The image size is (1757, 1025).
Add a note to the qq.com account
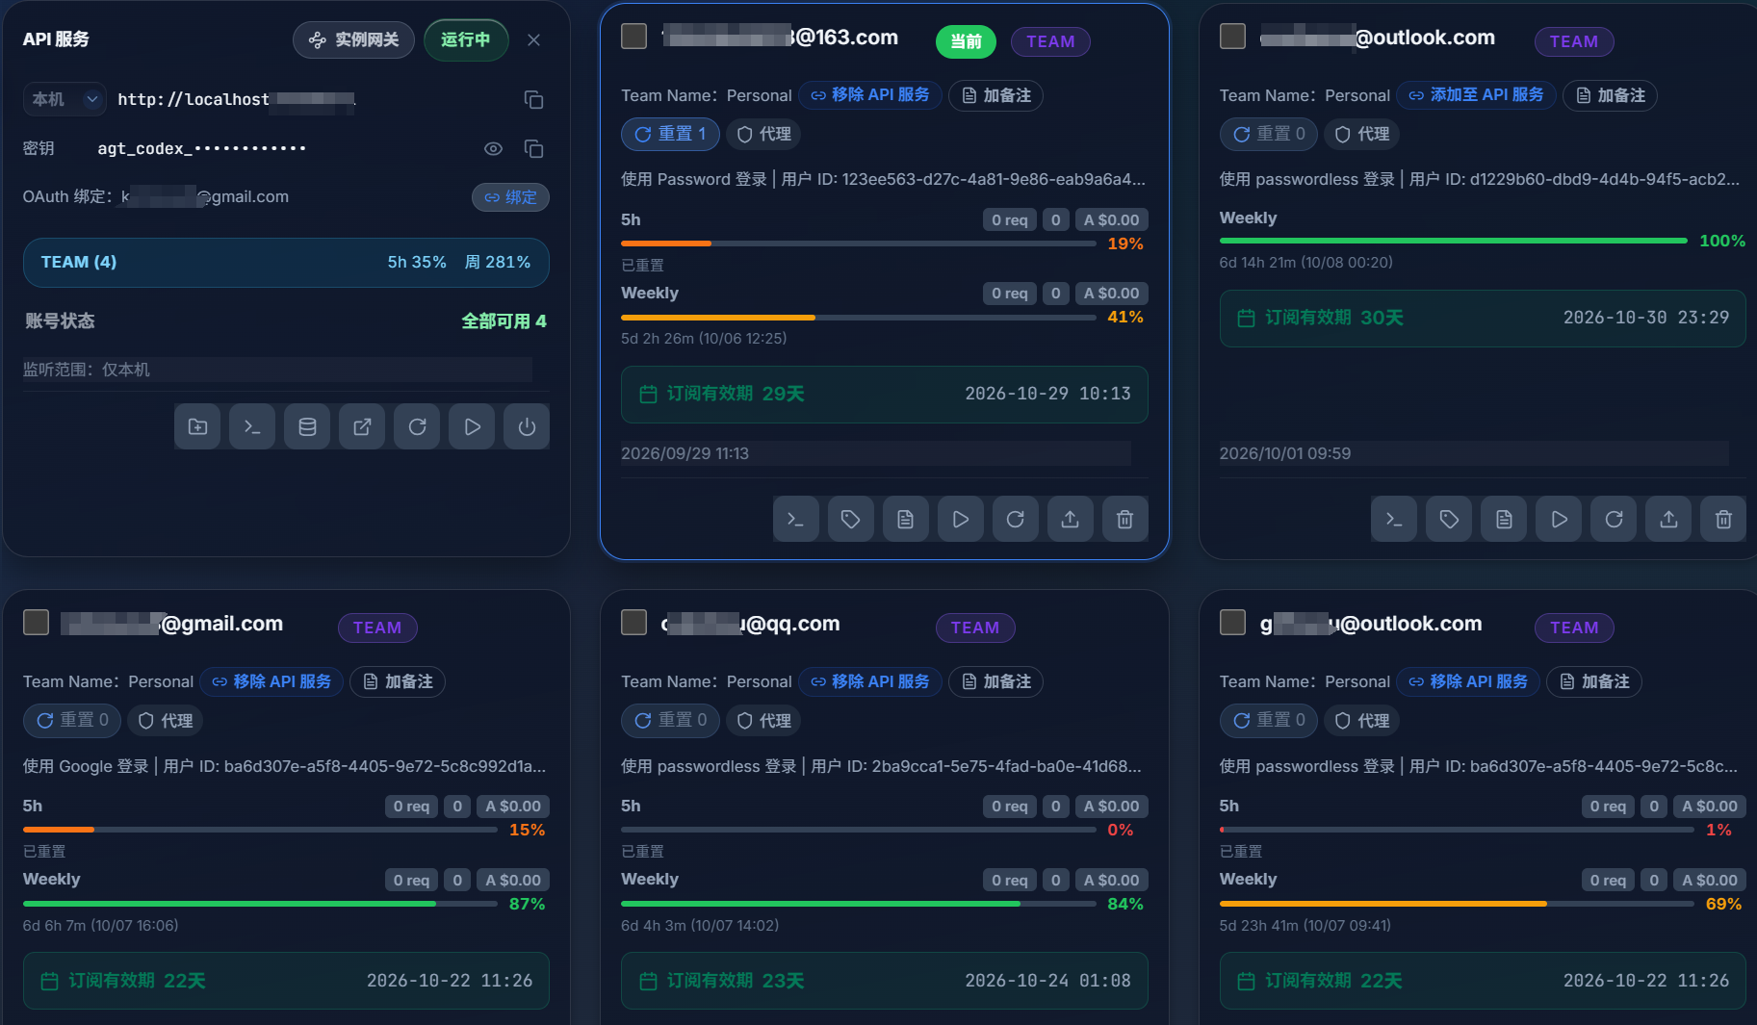[995, 681]
